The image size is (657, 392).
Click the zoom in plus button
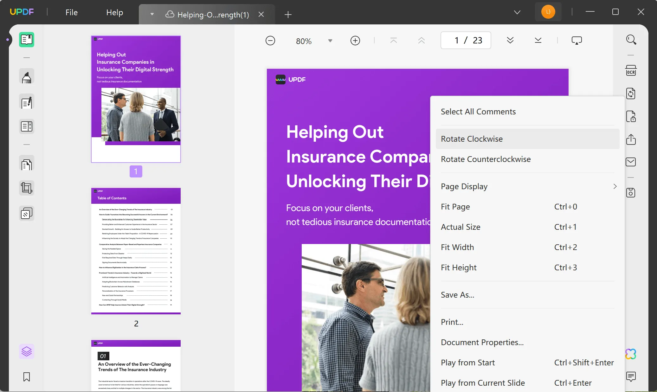pos(355,41)
